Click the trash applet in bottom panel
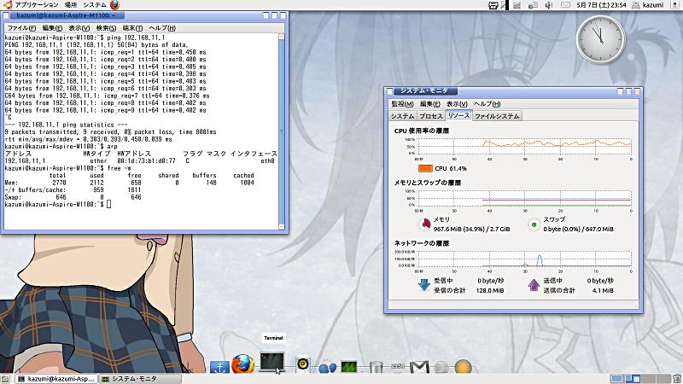This screenshot has width=683, height=384. 676,379
